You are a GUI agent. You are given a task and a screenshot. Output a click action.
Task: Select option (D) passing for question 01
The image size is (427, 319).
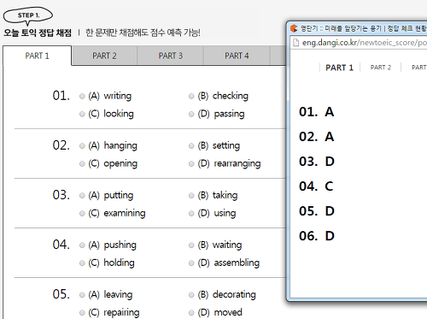(191, 115)
